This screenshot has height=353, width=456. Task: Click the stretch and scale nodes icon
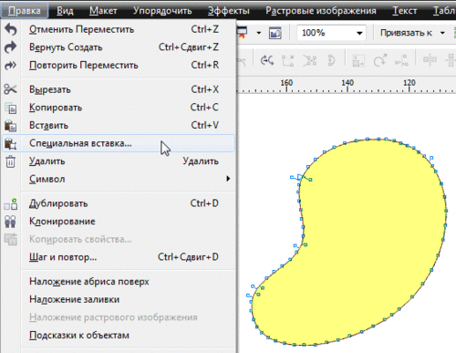358,60
